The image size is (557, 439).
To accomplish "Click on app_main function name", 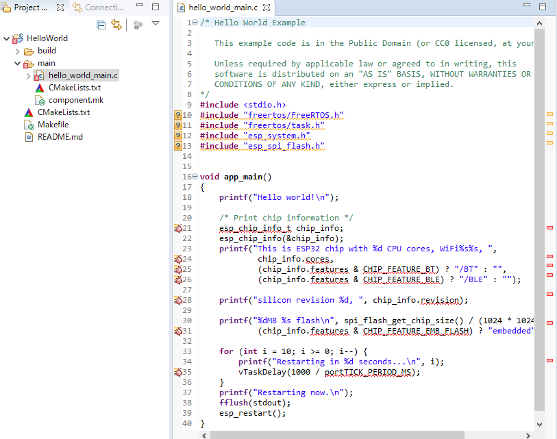I will 243,177.
